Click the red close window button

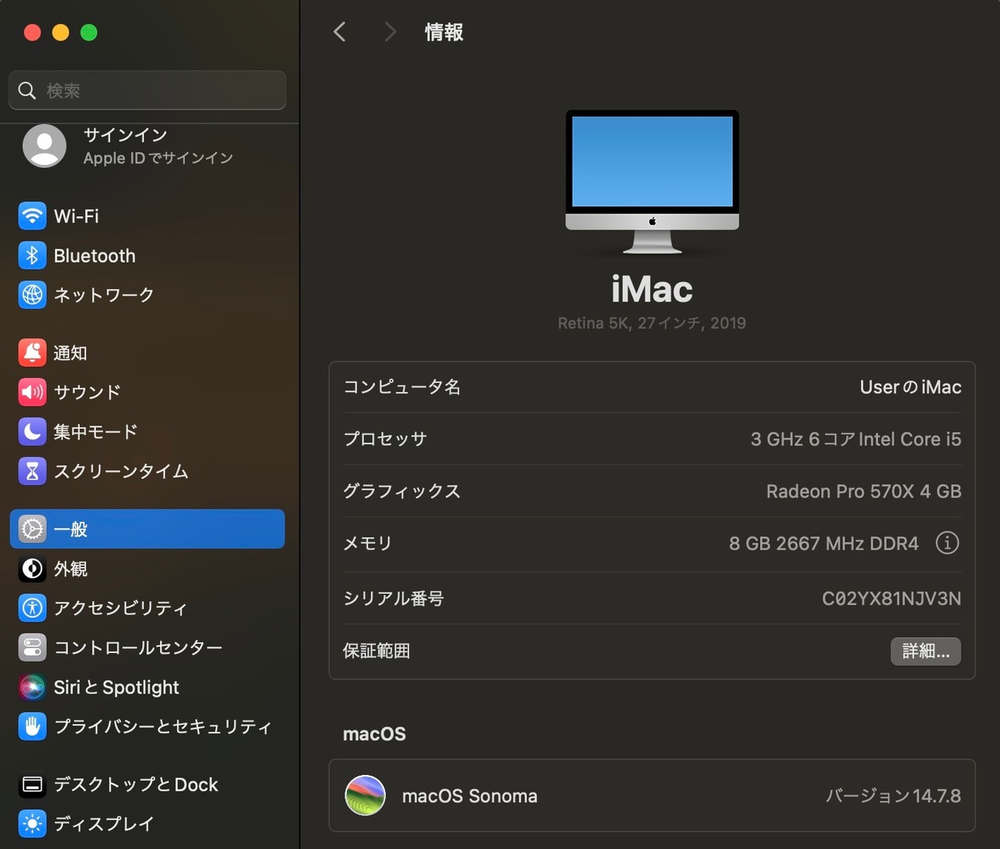[32, 32]
